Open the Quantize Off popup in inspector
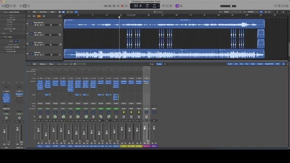This screenshot has height=163, width=290. click(x=19, y=20)
